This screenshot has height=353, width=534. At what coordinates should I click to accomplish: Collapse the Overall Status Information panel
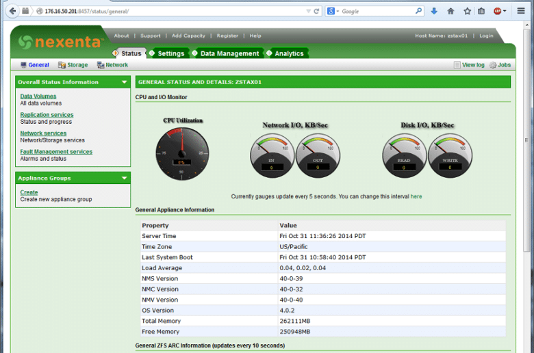click(125, 82)
